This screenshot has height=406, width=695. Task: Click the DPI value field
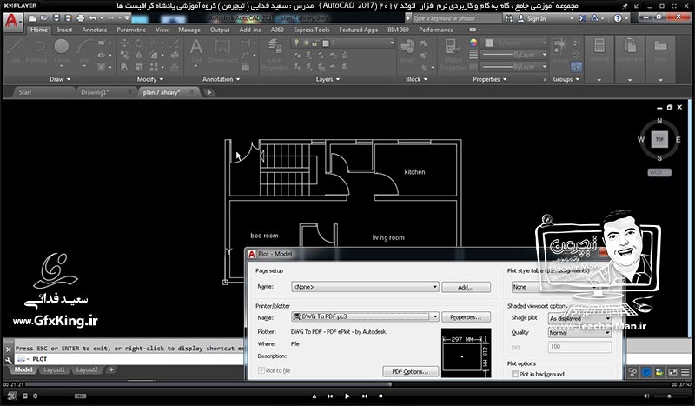[579, 347]
